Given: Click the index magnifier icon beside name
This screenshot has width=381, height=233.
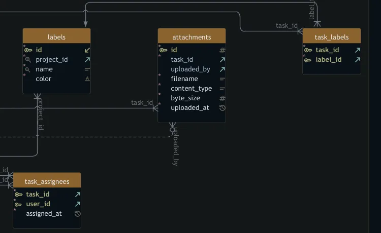Looking at the screenshot, I should [x=28, y=69].
